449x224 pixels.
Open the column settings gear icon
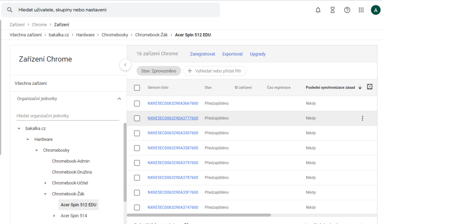370,87
